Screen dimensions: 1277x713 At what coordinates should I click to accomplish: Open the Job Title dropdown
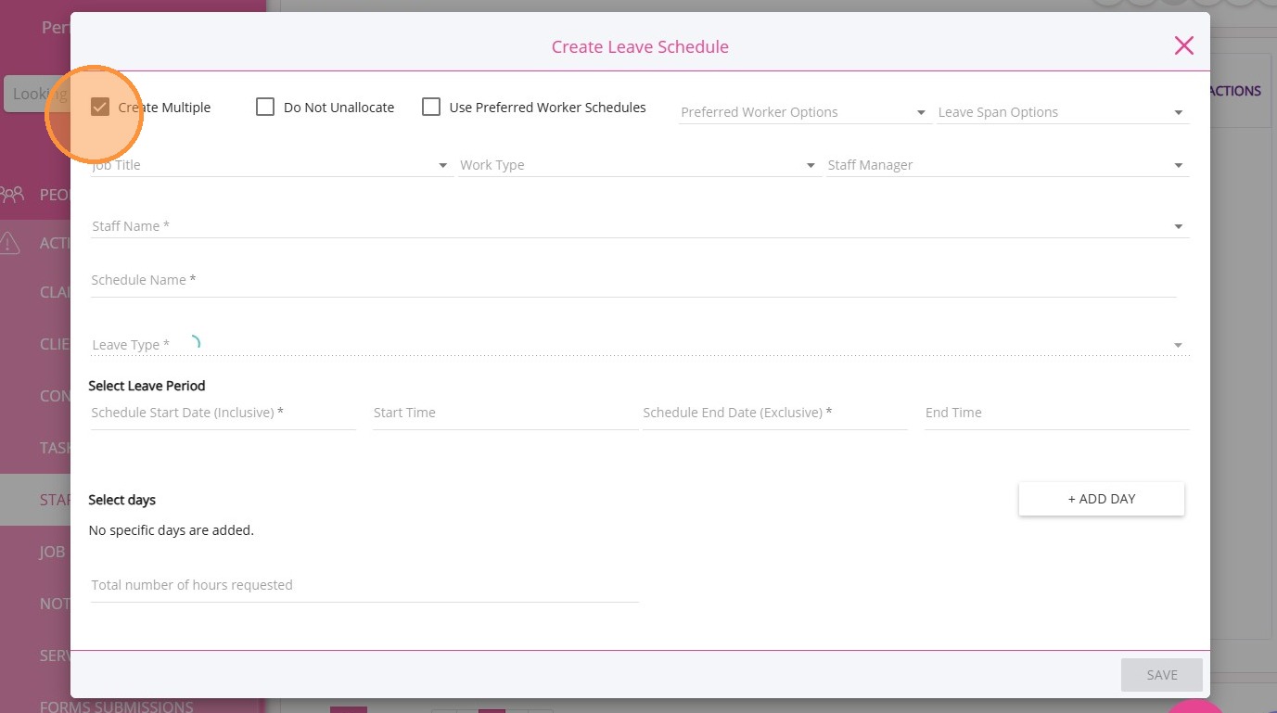271,165
